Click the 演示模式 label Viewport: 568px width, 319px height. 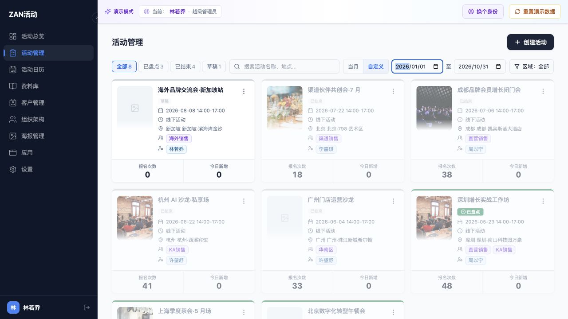(x=119, y=12)
